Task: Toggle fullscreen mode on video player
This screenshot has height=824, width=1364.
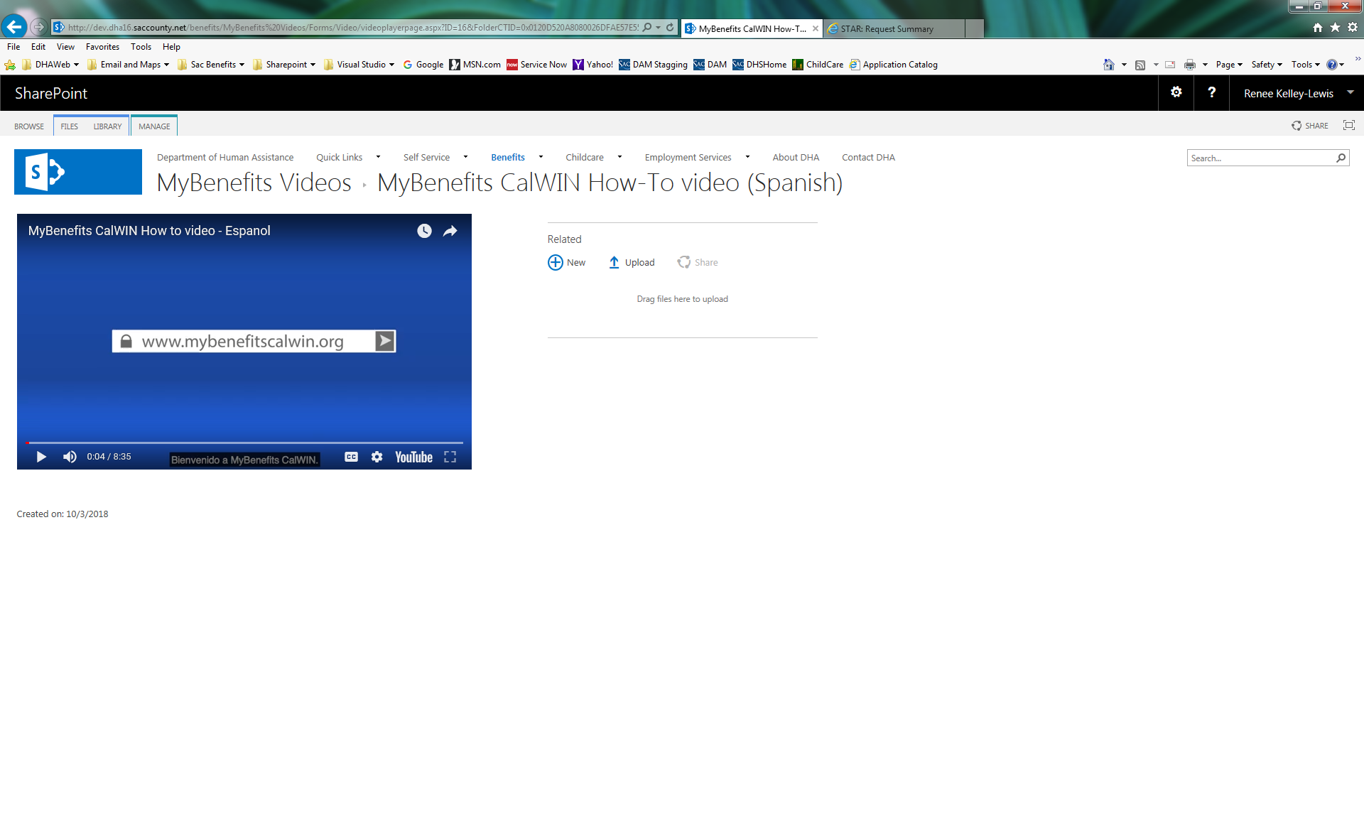Action: point(450,457)
